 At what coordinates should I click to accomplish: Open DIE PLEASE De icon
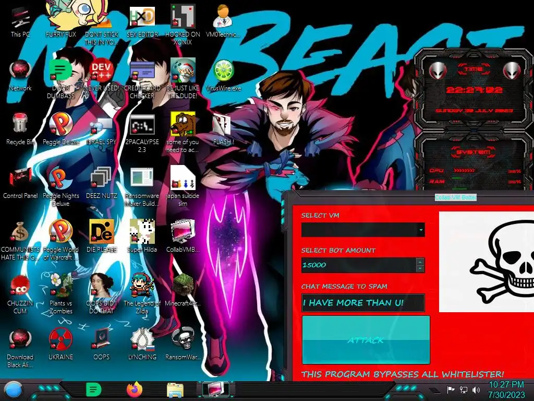[x=102, y=237]
